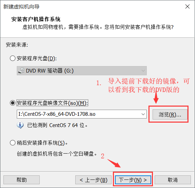This screenshot has height=188, width=195.
Task: Click the 安装客户机操作系统 heading
Action: pos(36,19)
